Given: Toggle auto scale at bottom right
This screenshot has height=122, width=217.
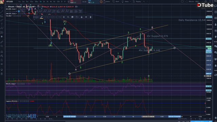Looking at the screenshot, I should coord(205,119).
